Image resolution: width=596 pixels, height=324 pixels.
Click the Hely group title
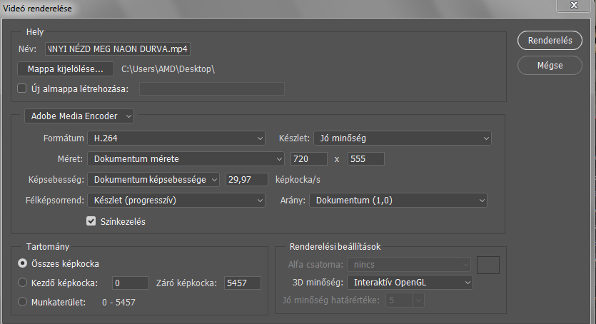pos(35,32)
